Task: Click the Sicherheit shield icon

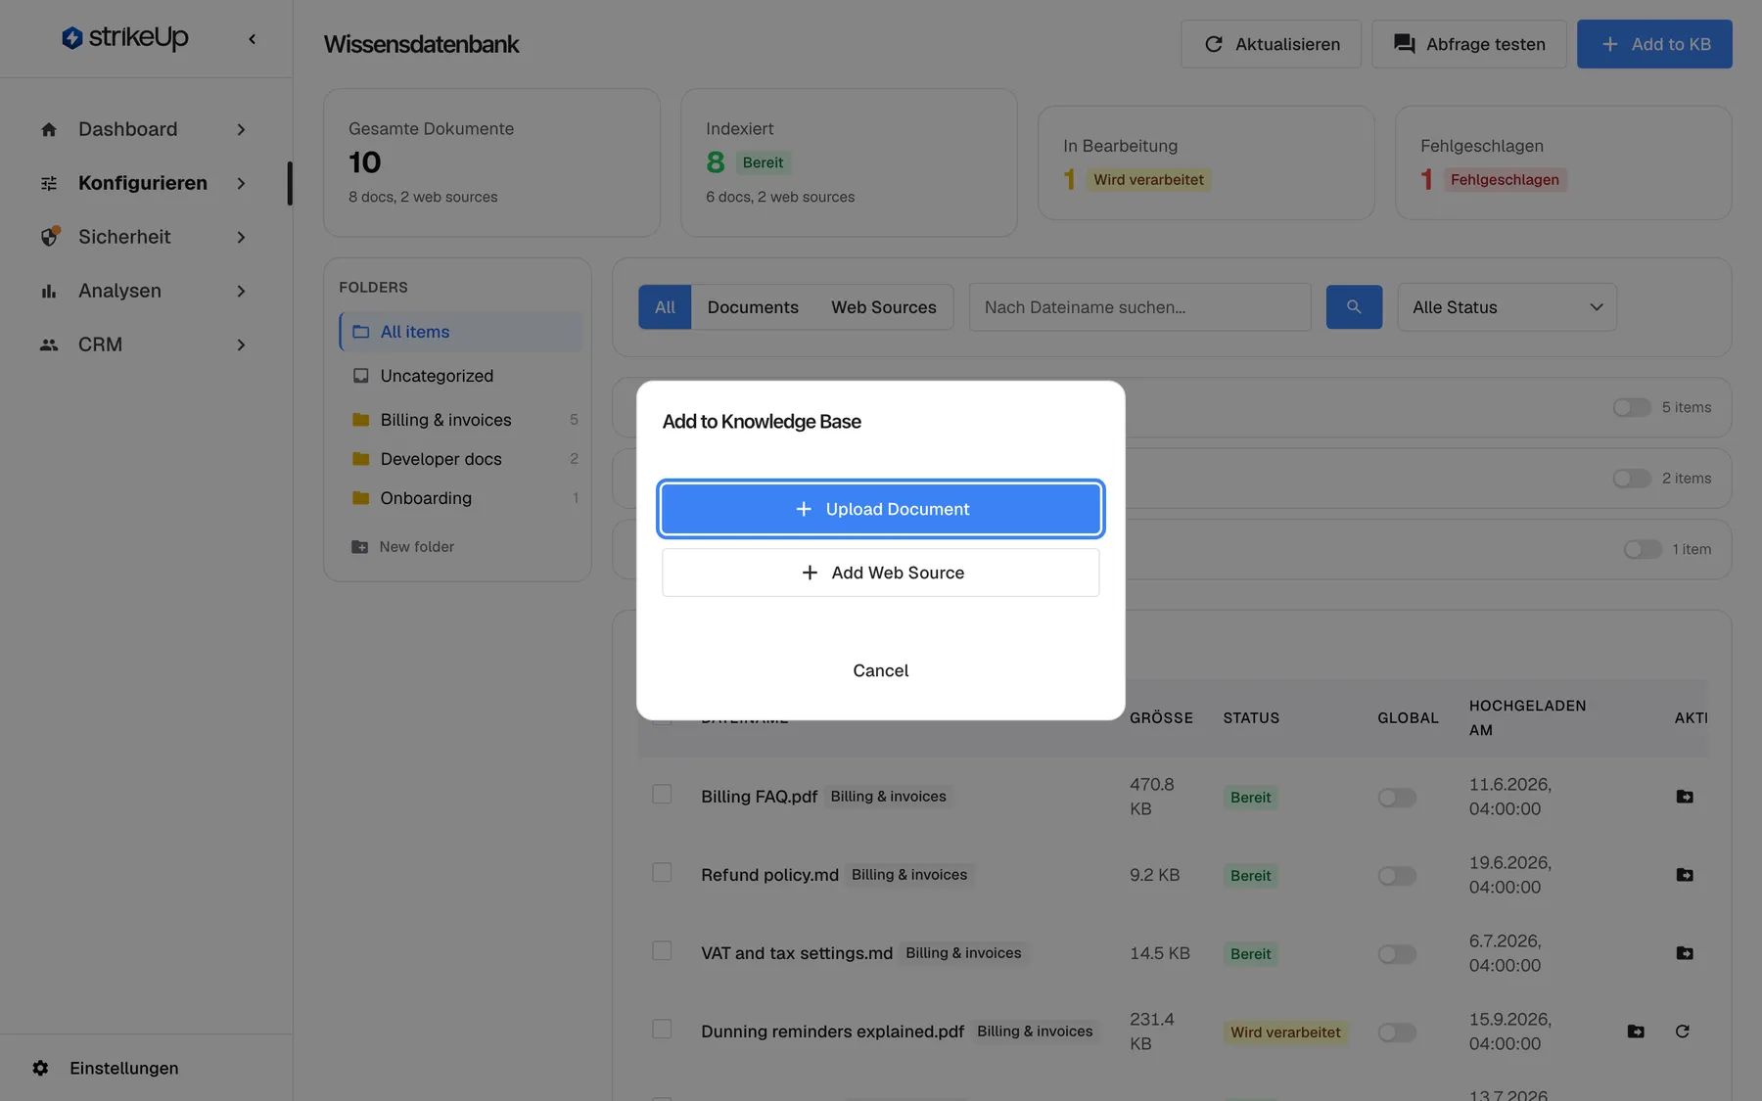Action: [x=49, y=237]
